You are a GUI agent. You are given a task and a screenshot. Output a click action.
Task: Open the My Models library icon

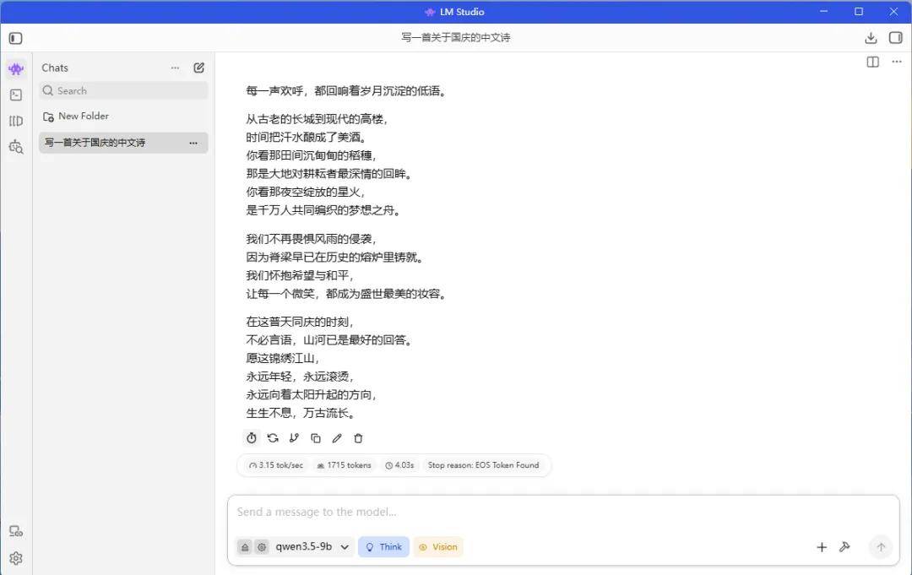(x=16, y=121)
